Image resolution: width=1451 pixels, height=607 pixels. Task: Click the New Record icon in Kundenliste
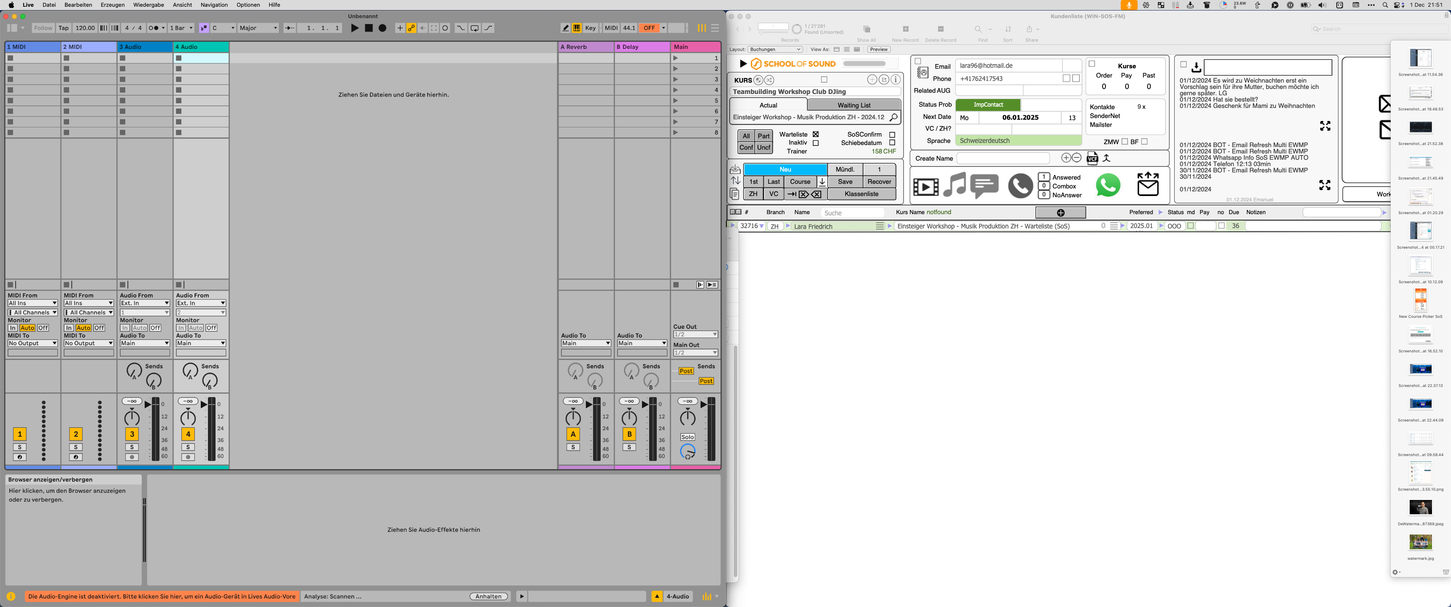pos(905,29)
